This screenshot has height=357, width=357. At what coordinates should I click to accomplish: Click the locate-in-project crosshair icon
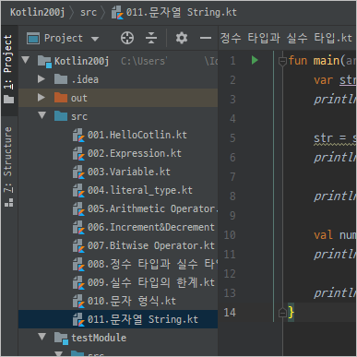[127, 38]
